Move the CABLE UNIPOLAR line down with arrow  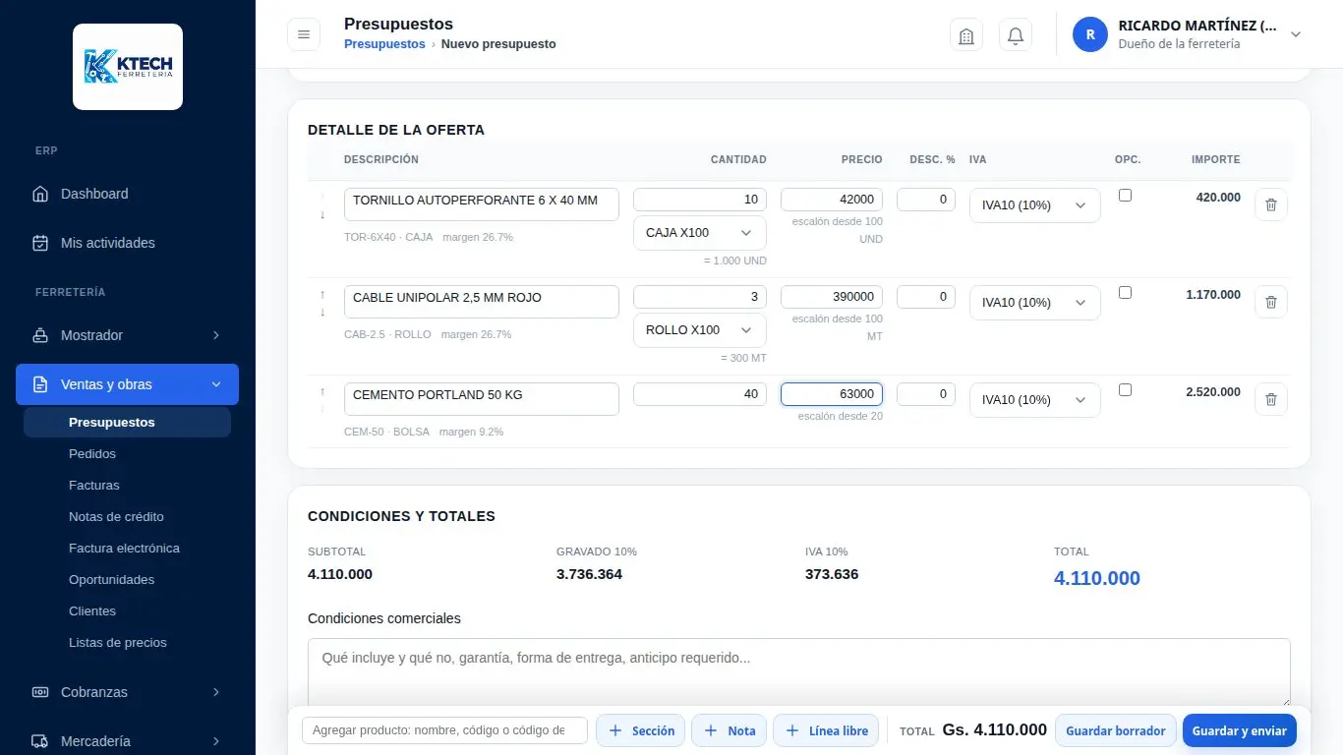322,312
